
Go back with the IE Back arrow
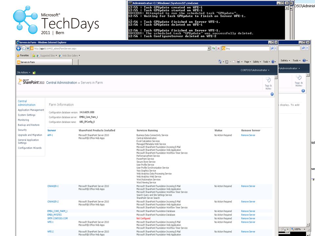[x=19, y=49]
